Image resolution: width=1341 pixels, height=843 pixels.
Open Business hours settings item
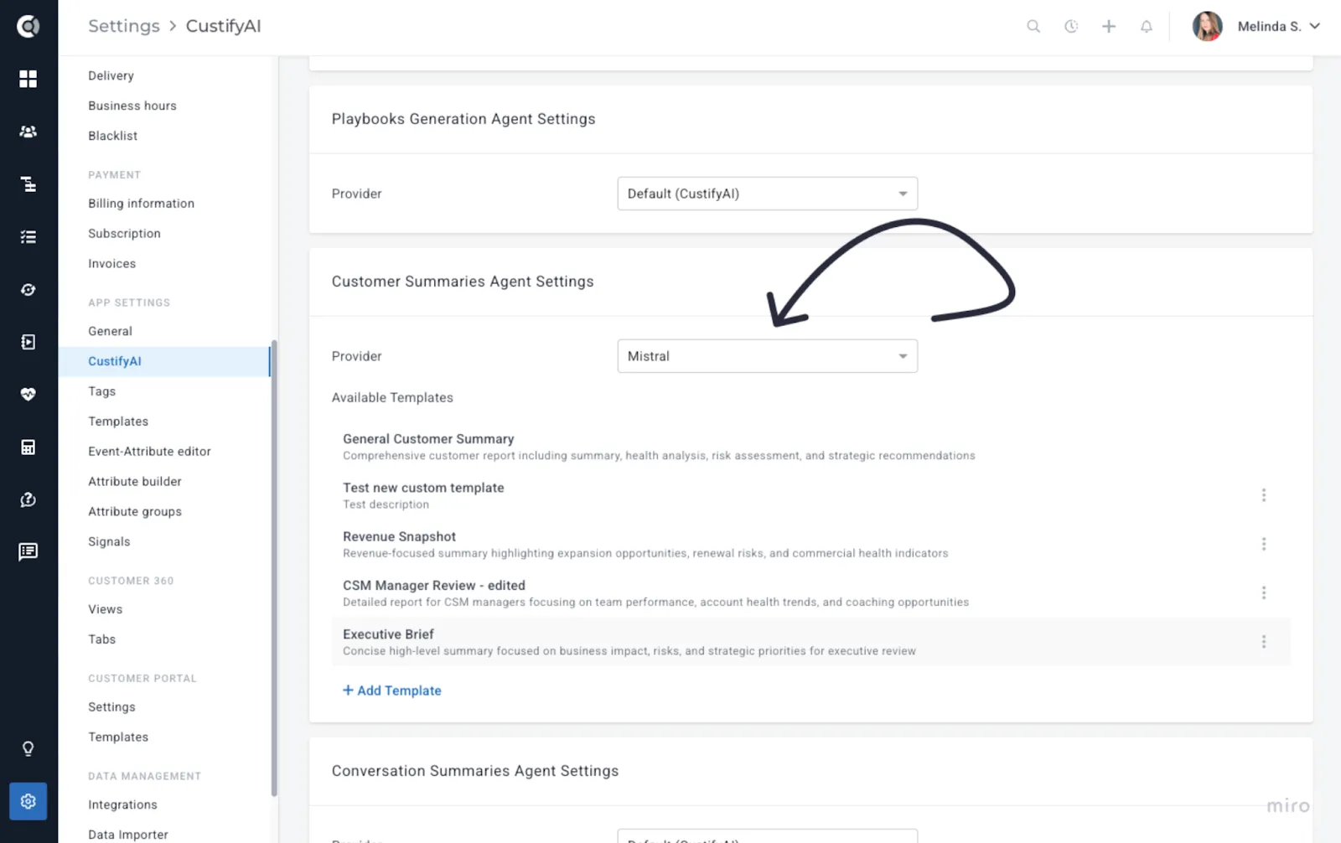click(x=132, y=106)
